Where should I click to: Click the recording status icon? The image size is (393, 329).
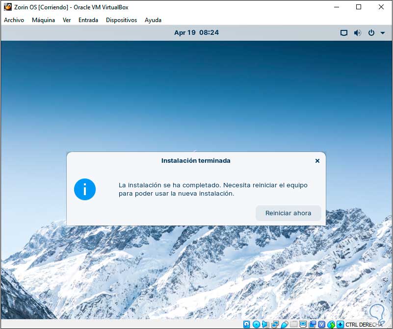[x=313, y=324]
